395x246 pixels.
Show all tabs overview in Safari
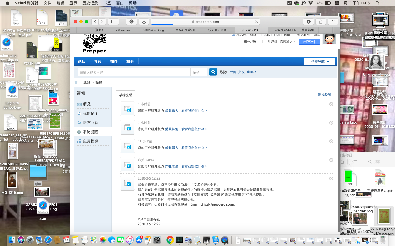pyautogui.click(x=333, y=22)
